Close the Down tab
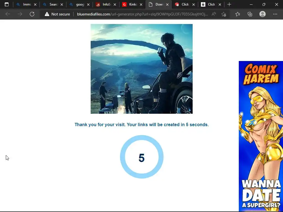The width and height of the screenshot is (283, 212). pos(167,4)
